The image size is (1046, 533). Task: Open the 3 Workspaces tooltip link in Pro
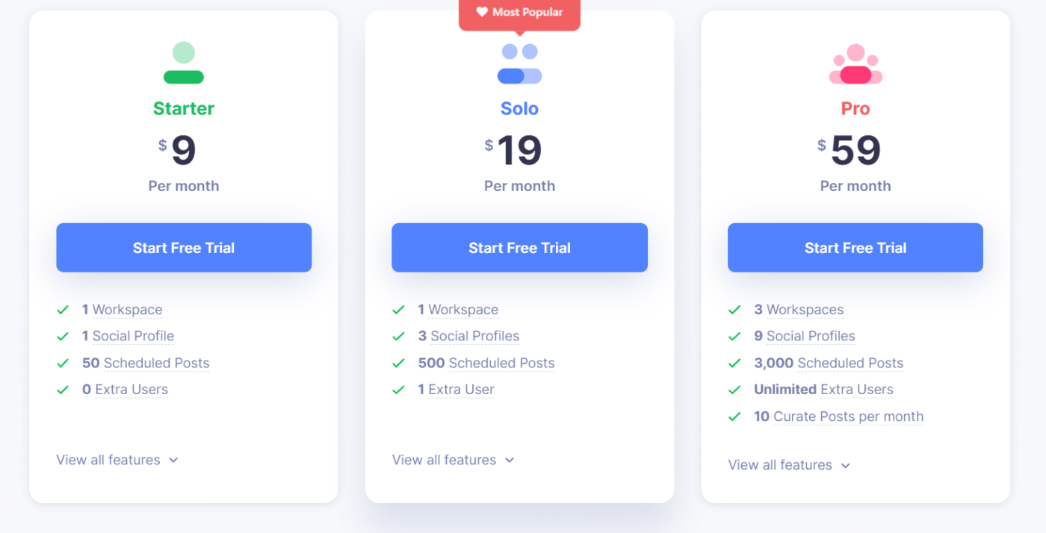(x=799, y=310)
